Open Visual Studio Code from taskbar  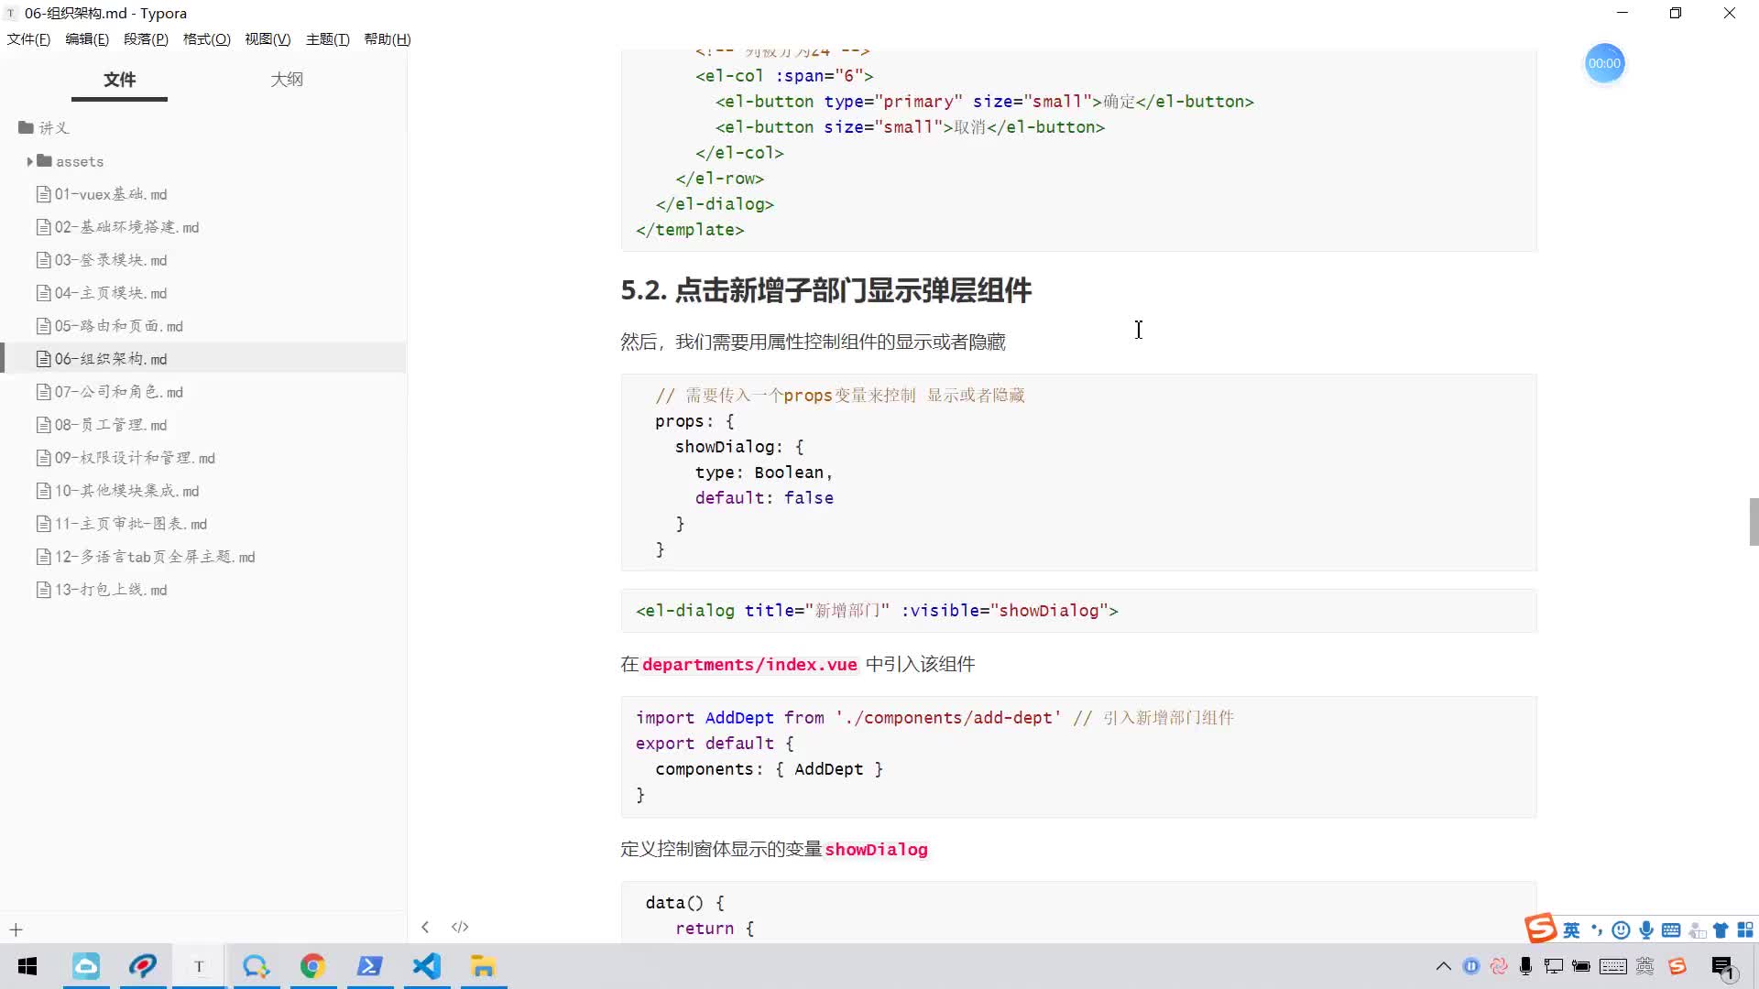coord(427,966)
